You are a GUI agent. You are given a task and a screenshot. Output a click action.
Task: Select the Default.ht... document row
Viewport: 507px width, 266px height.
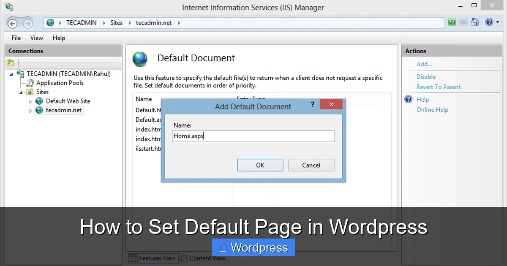[148, 110]
